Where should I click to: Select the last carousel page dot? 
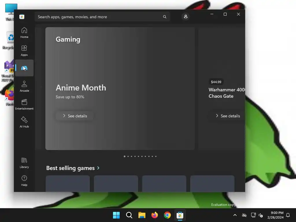click(156, 156)
